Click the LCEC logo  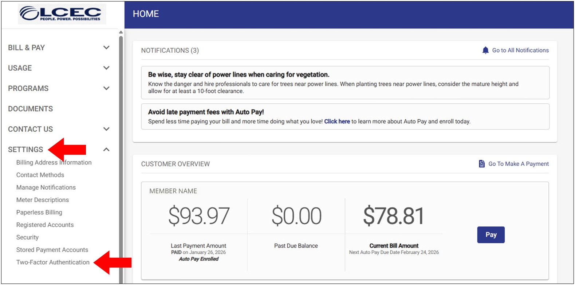pyautogui.click(x=62, y=14)
